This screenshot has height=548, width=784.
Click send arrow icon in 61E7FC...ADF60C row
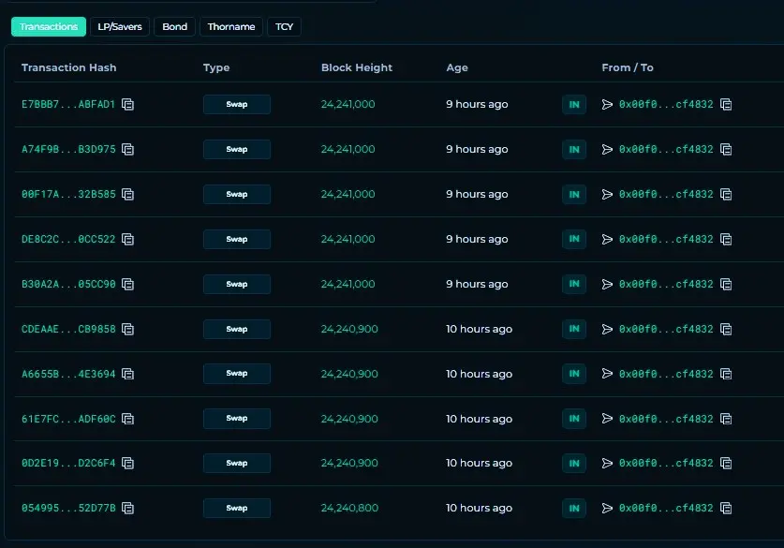click(607, 419)
